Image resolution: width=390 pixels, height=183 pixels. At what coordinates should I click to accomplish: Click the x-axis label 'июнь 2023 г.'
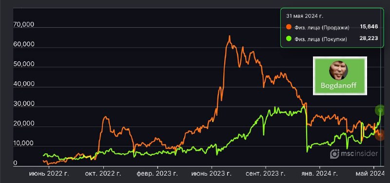point(211,173)
